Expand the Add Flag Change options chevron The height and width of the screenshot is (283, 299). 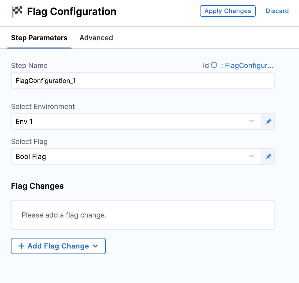[x=95, y=246]
